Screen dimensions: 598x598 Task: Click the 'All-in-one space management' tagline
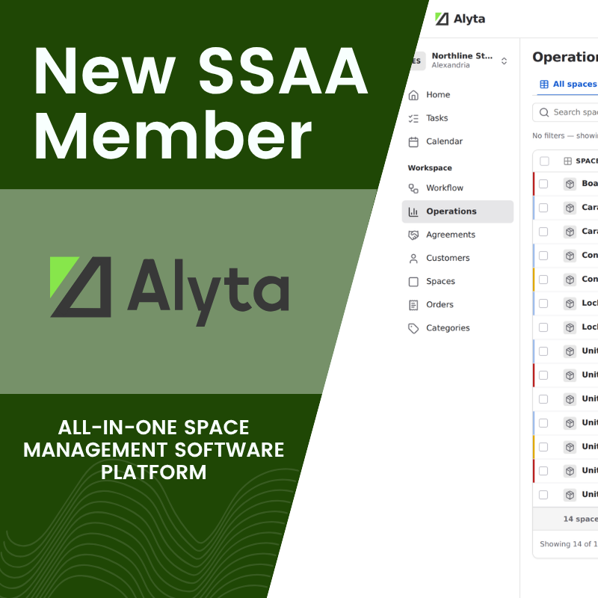154,450
